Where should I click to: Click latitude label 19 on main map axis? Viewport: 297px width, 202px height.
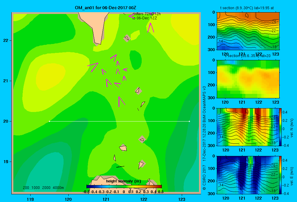(x=6, y=162)
